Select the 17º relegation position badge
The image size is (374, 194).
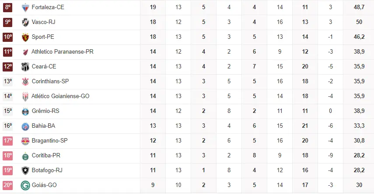click(x=8, y=141)
